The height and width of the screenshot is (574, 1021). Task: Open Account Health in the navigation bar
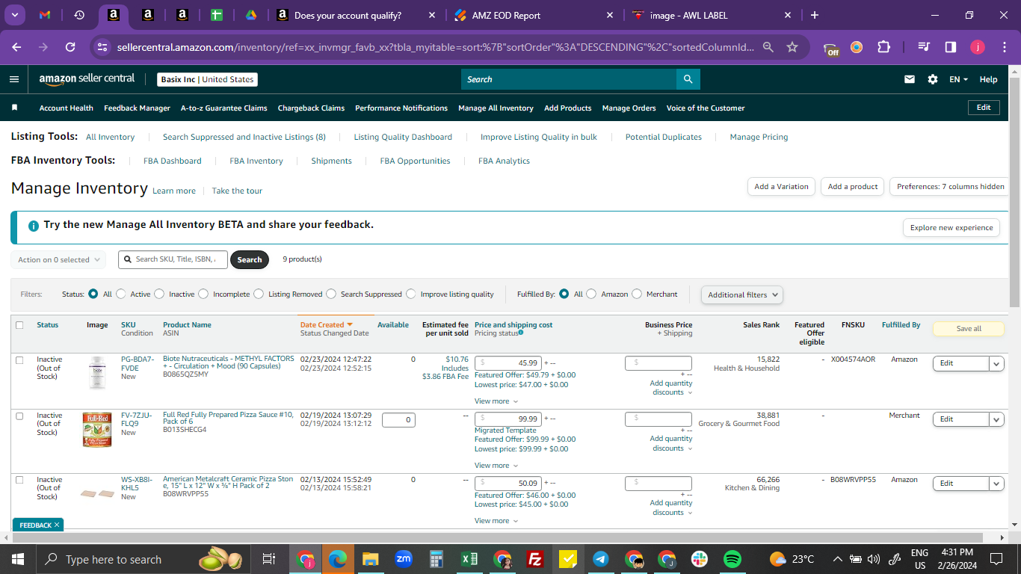click(x=67, y=108)
